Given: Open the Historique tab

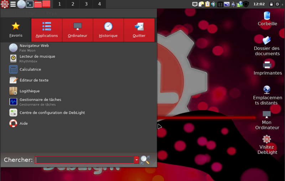Looking at the screenshot, I should click(x=108, y=30).
